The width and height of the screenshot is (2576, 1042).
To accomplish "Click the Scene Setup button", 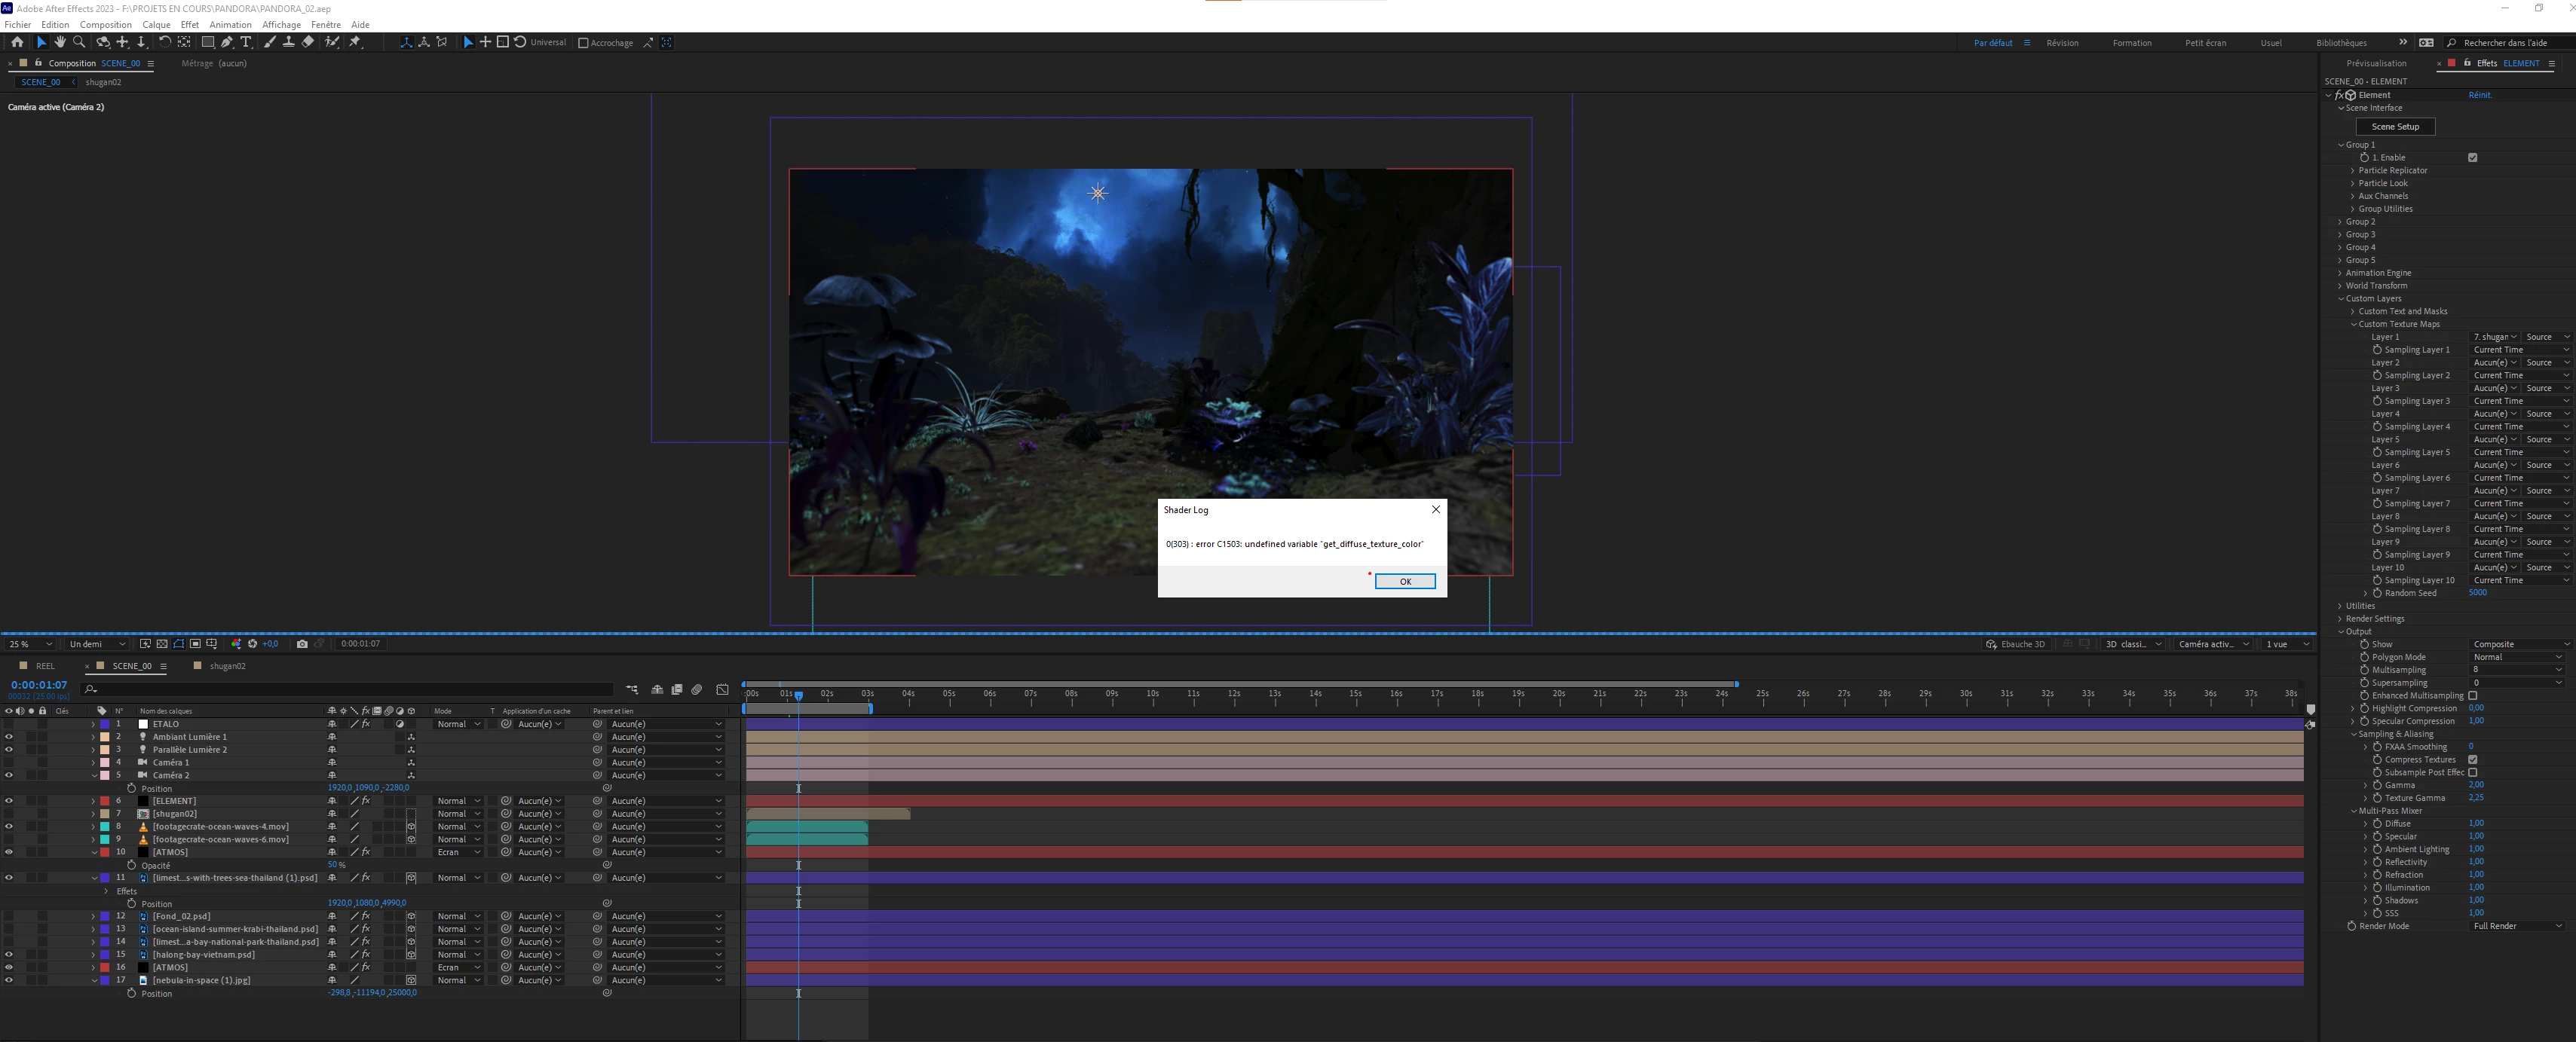I will click(2395, 126).
